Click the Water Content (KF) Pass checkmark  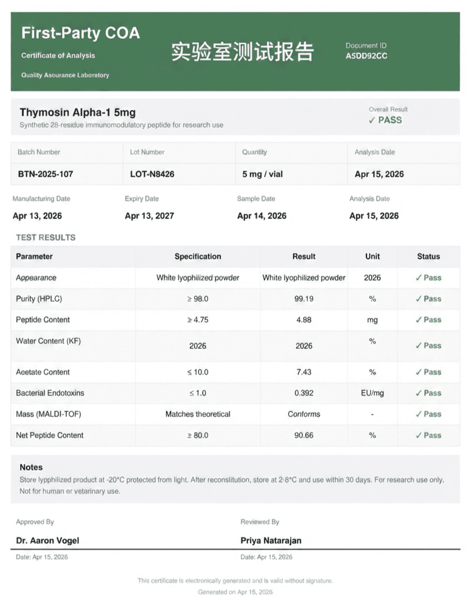tap(419, 346)
